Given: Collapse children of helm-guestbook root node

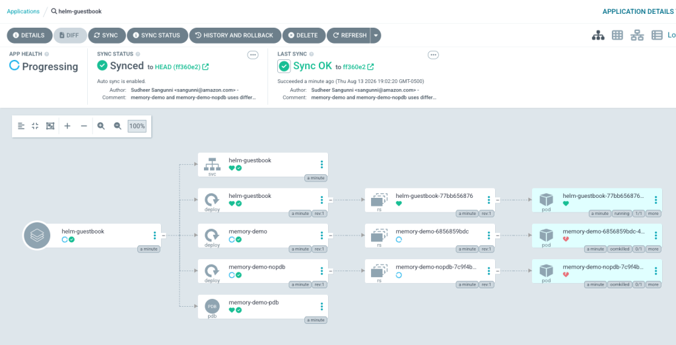Looking at the screenshot, I should (x=164, y=235).
